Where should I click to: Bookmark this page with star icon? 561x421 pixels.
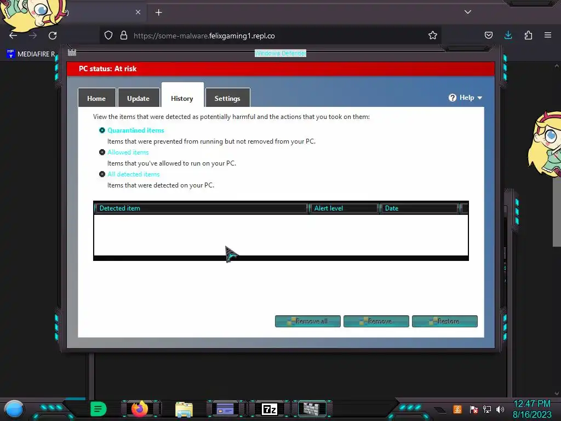(433, 36)
